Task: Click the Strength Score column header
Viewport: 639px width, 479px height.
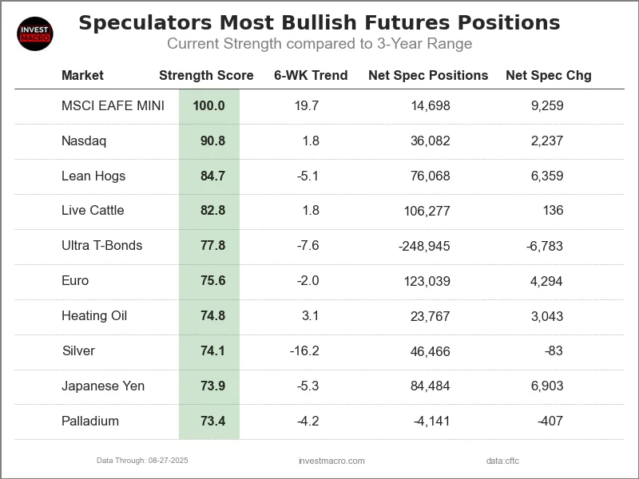Action: (206, 76)
